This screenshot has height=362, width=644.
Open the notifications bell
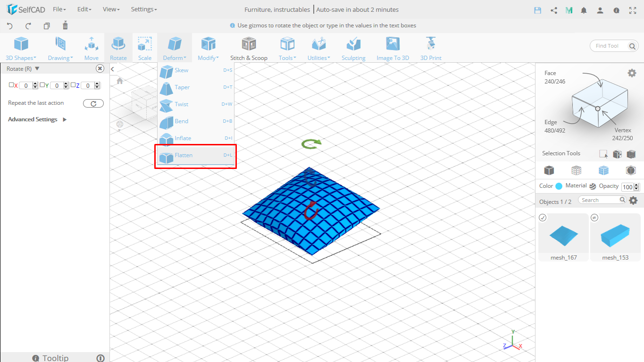point(584,10)
